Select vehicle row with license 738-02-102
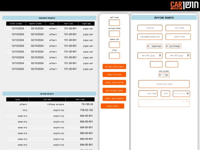This screenshot has width=200, height=150. pos(50,110)
